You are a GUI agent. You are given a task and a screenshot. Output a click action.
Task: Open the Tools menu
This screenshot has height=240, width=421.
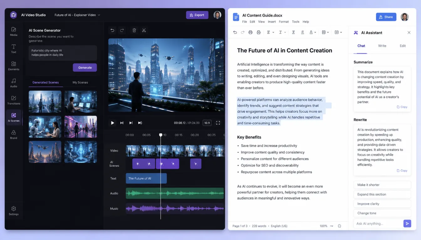(x=295, y=22)
